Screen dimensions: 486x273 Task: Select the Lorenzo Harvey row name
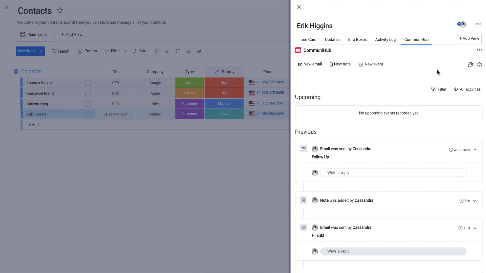point(39,83)
